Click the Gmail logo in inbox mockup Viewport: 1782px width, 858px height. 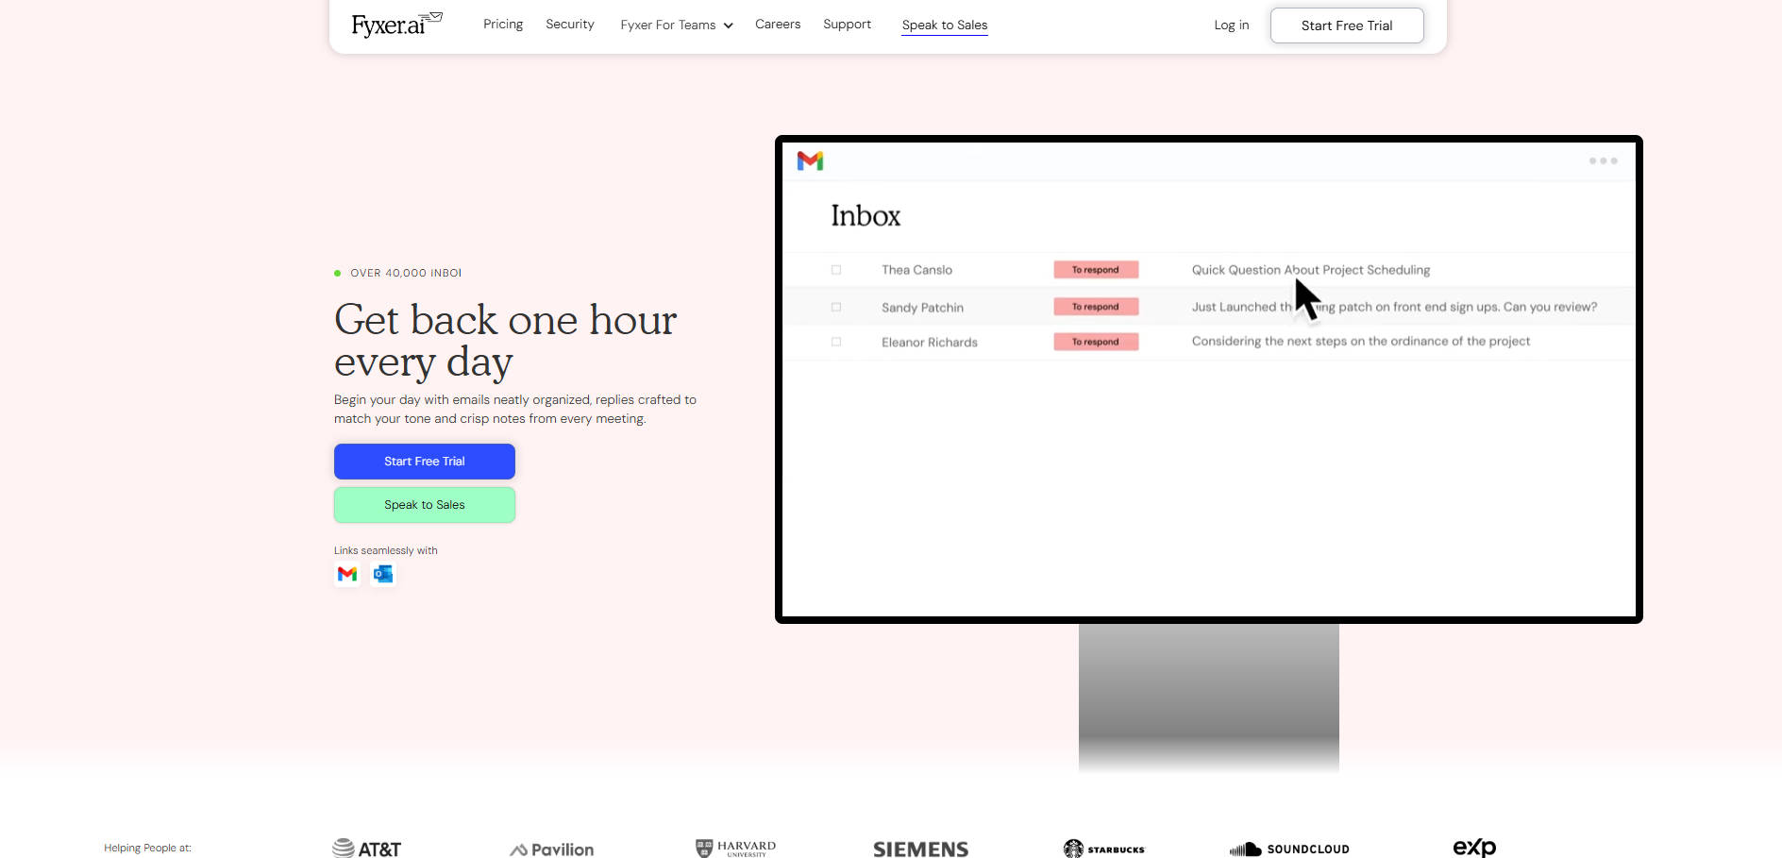(810, 161)
